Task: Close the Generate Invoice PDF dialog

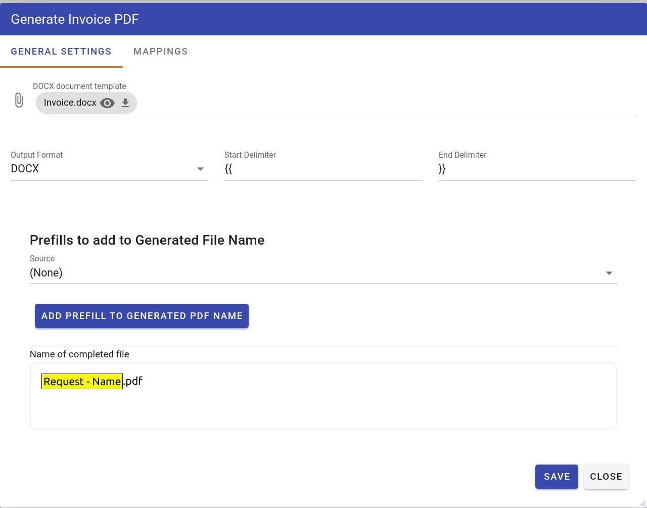Action: pos(606,477)
